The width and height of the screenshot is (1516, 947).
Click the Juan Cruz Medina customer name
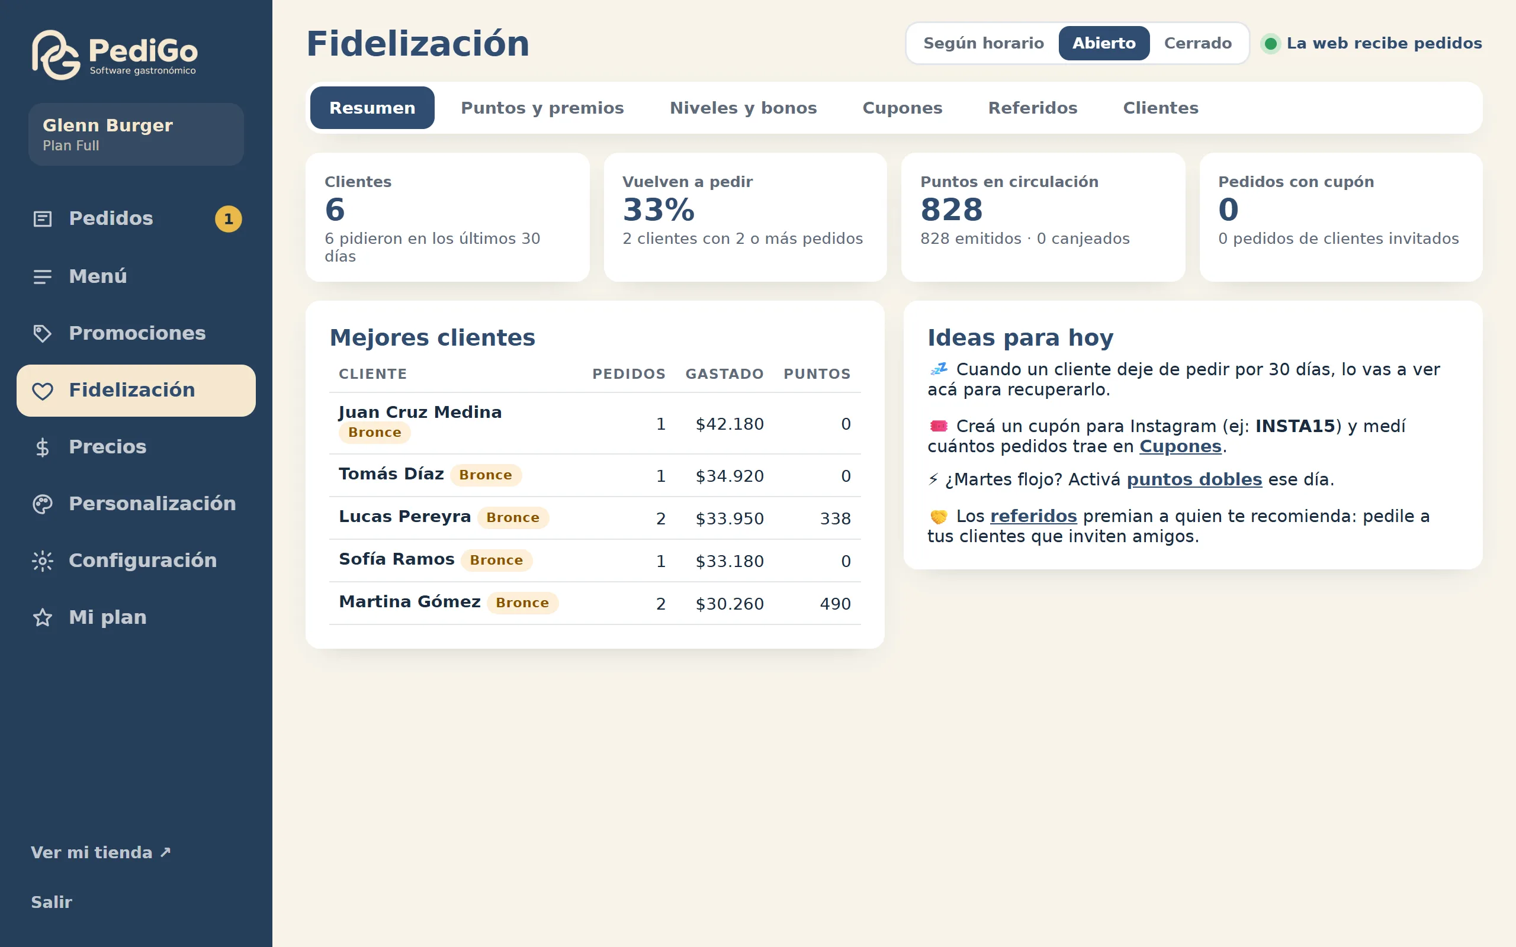420,412
